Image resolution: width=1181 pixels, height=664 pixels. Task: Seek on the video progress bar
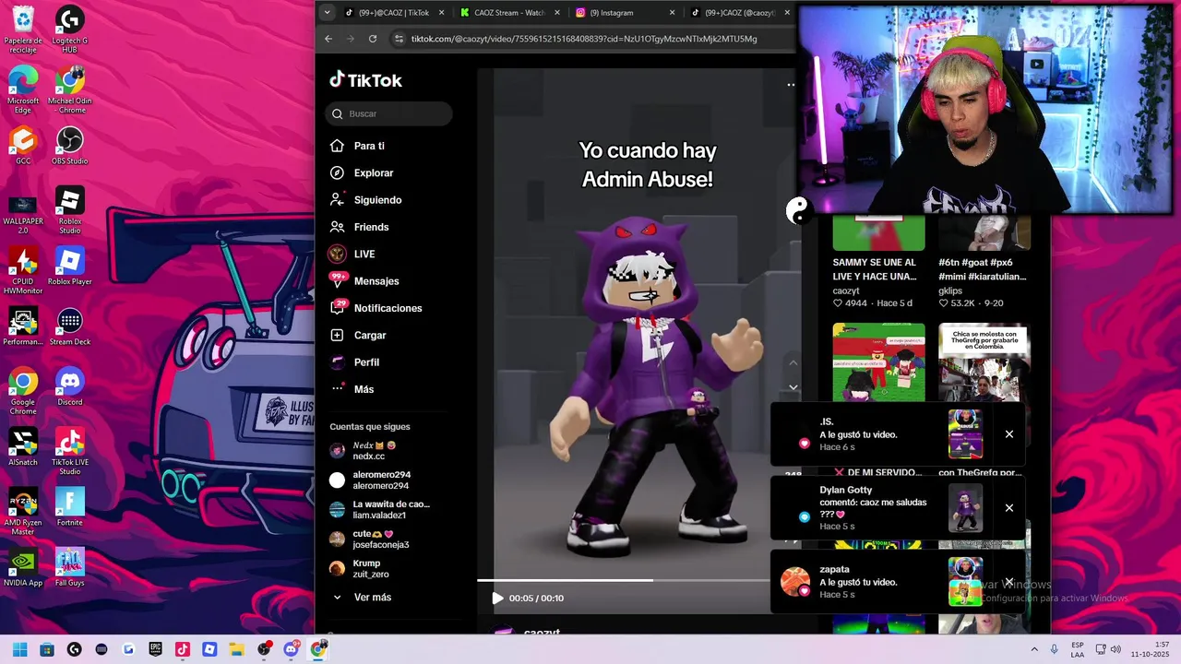pyautogui.click(x=623, y=580)
